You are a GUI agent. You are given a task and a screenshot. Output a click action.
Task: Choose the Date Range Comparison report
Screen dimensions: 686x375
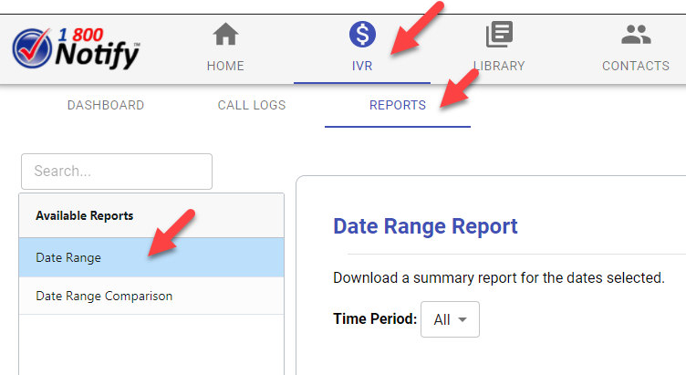click(x=104, y=296)
